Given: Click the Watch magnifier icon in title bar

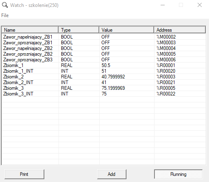Looking at the screenshot, I should pyautogui.click(x=5, y=5).
